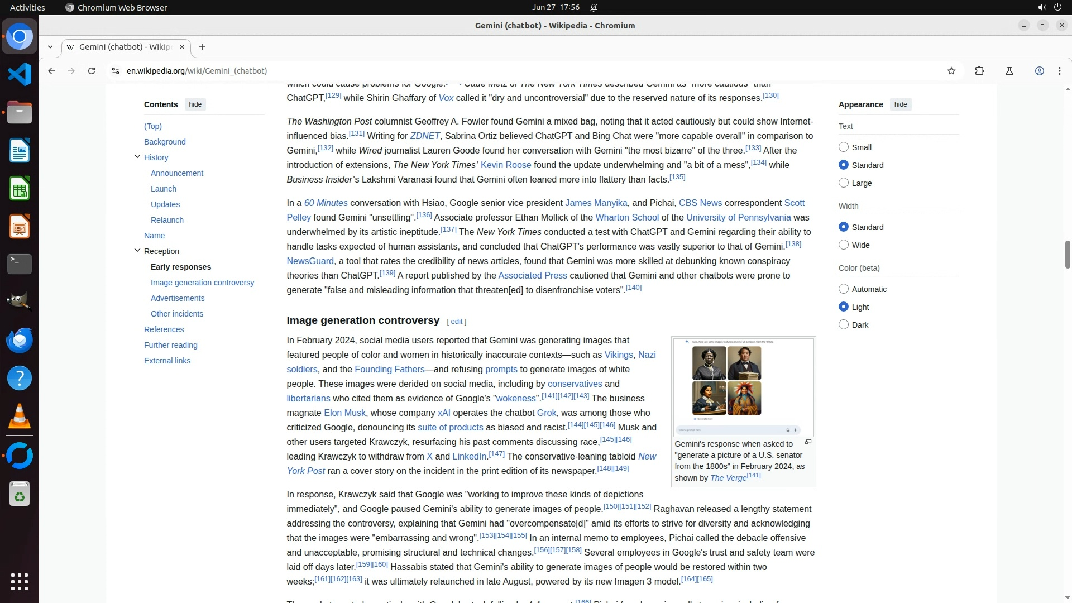The image size is (1072, 603).
Task: Open a new browser tab
Action: 202,47
